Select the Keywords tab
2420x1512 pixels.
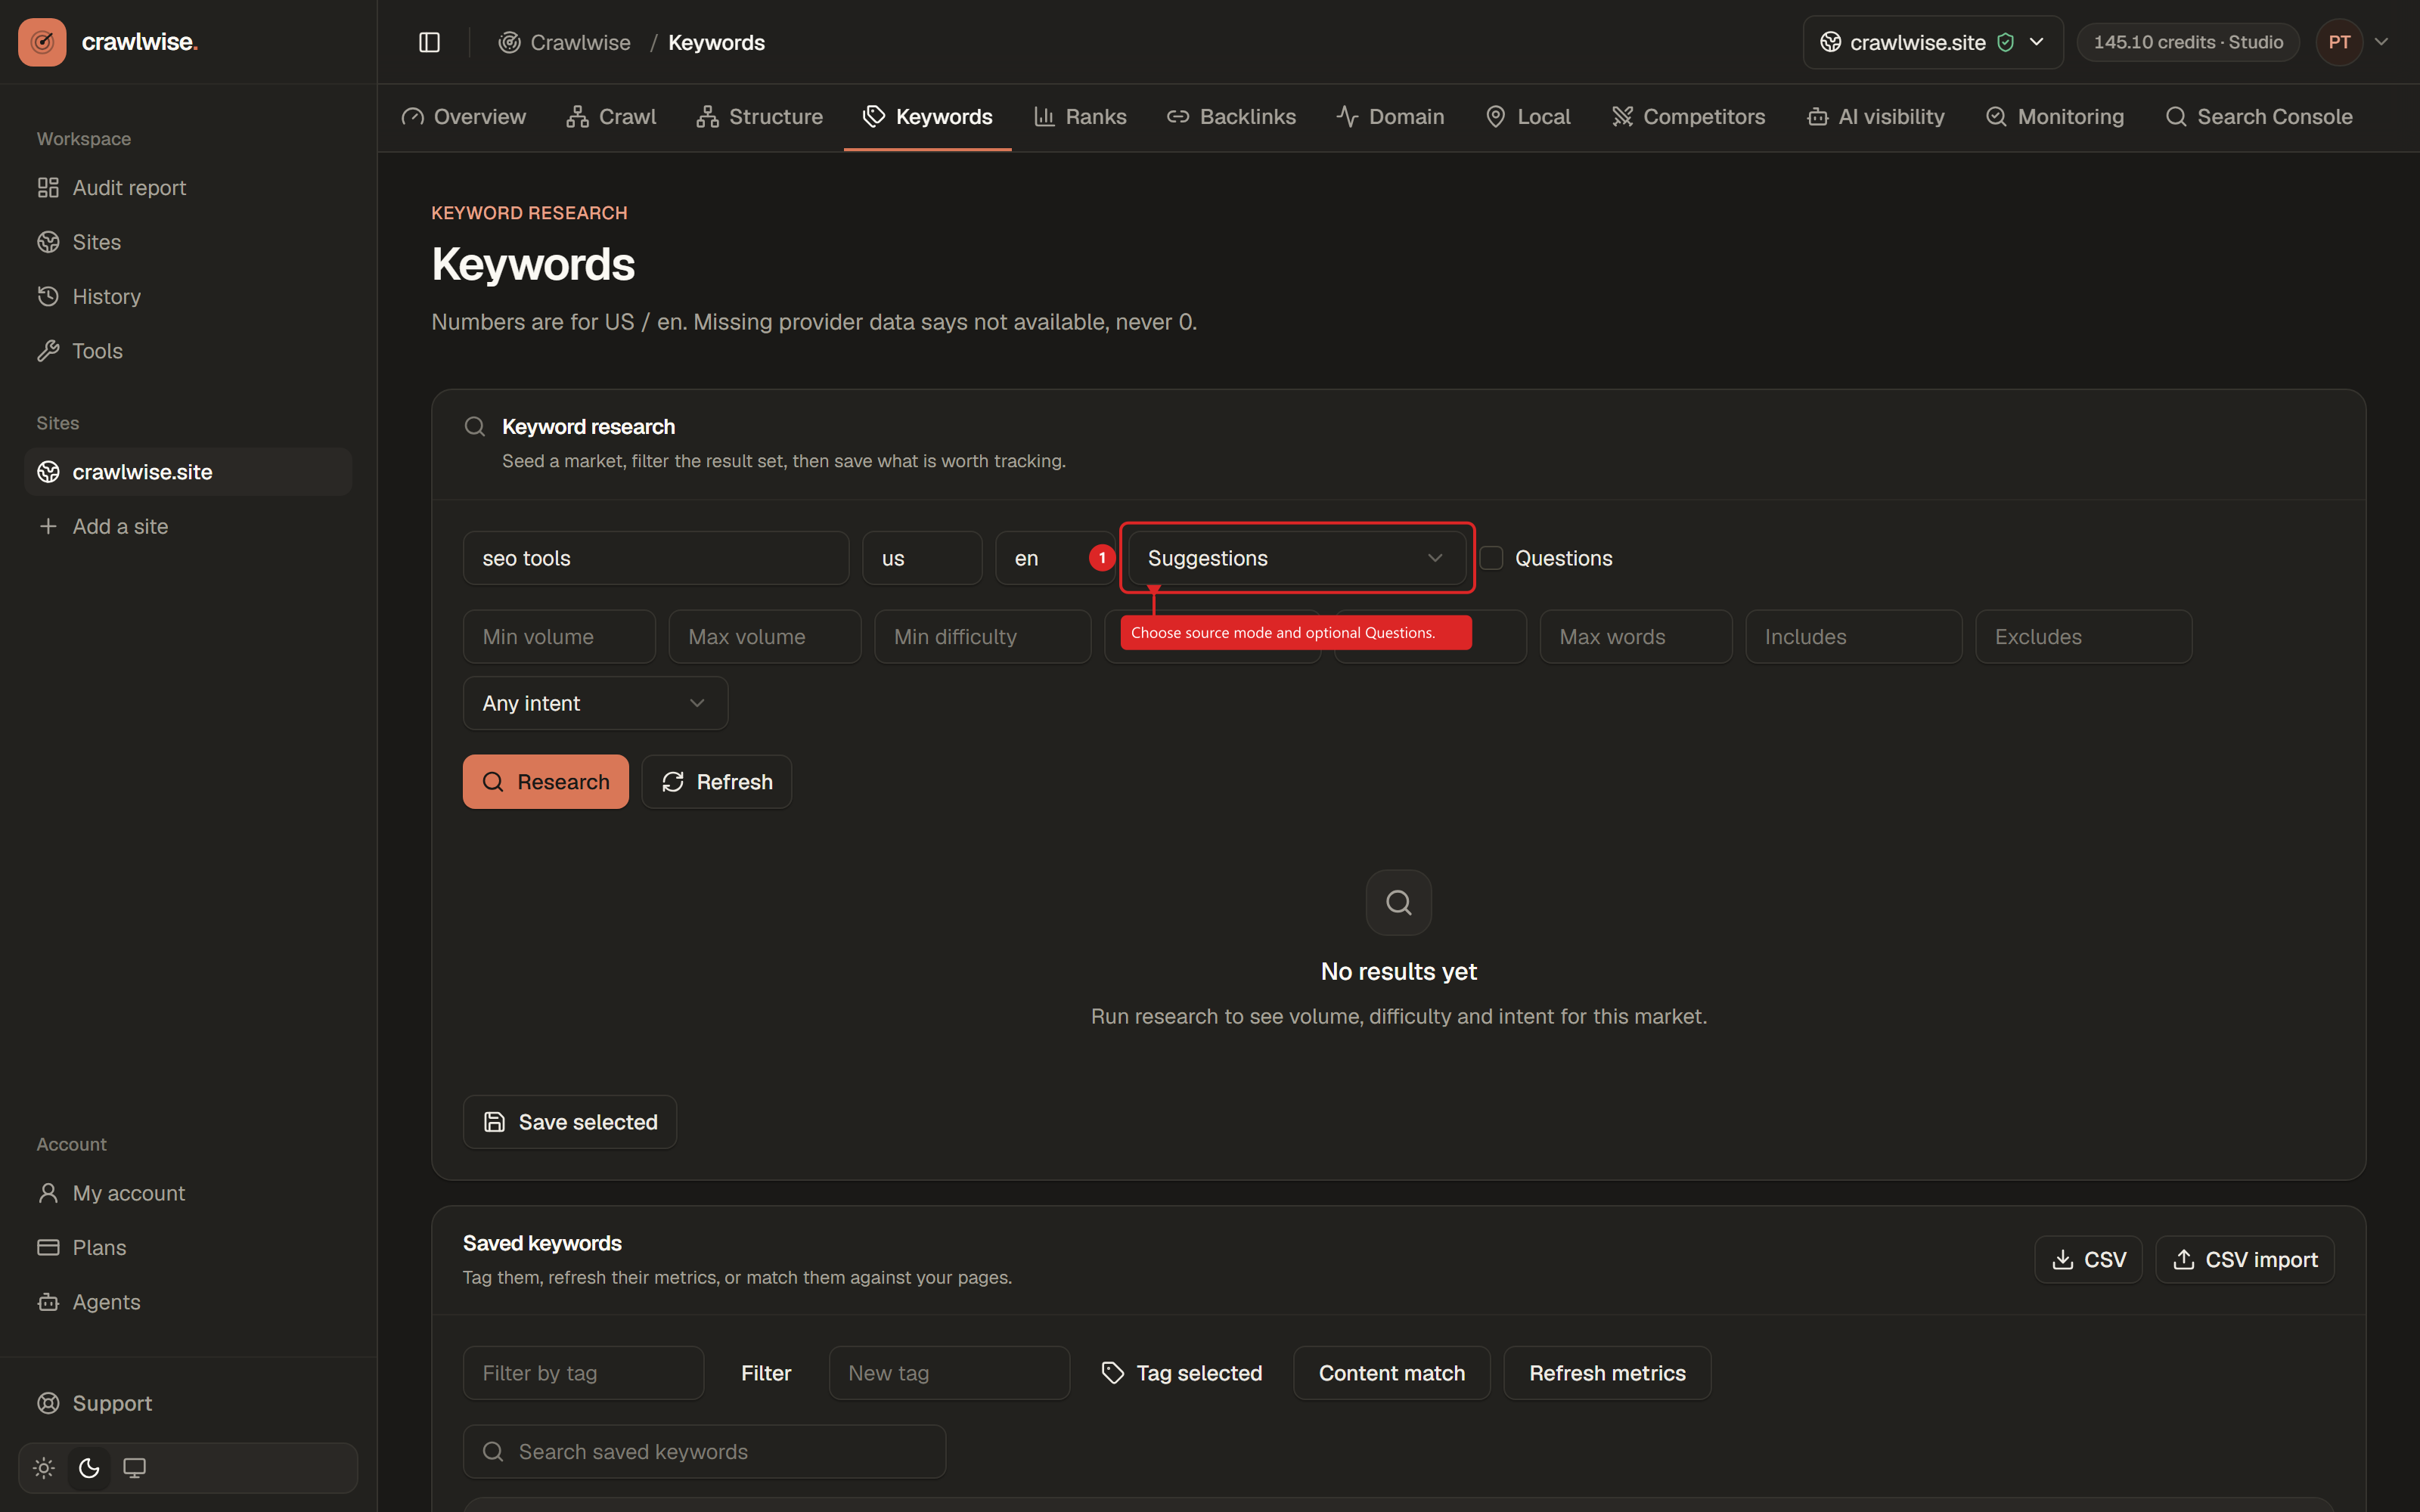coord(927,117)
